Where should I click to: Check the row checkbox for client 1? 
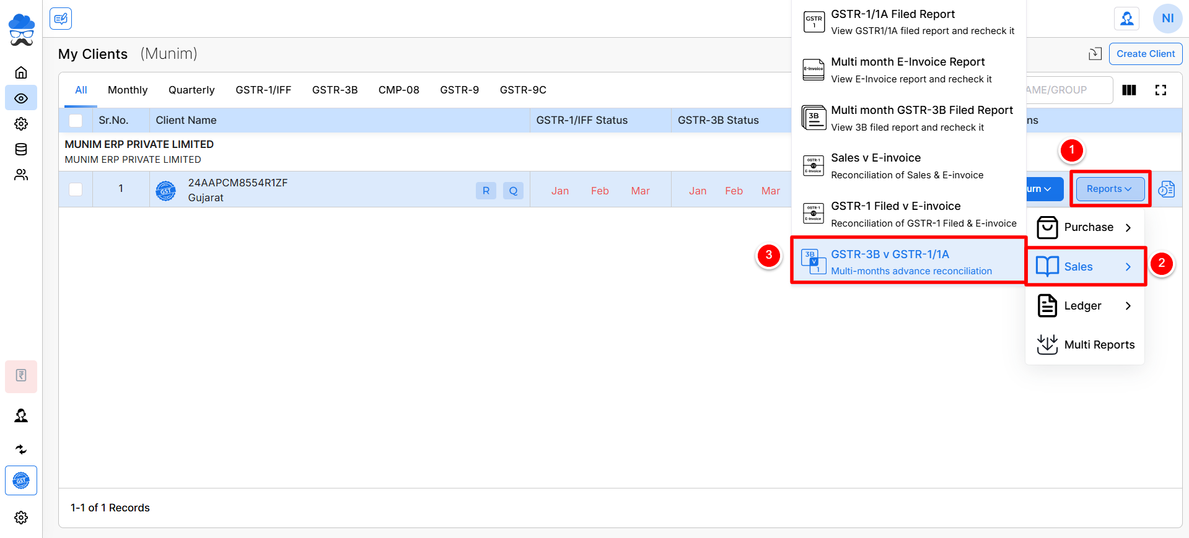76,189
